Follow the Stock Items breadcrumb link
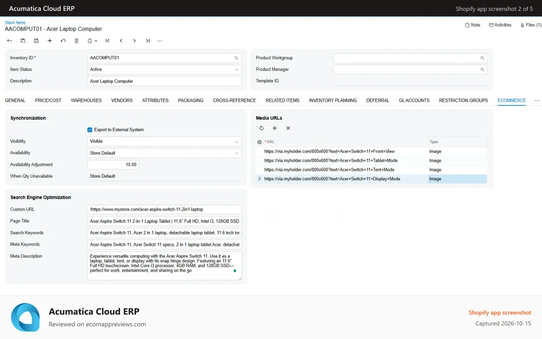 (x=15, y=23)
